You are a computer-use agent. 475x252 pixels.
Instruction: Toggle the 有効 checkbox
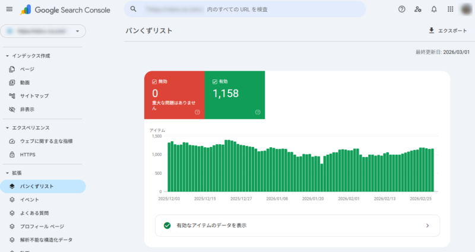215,81
